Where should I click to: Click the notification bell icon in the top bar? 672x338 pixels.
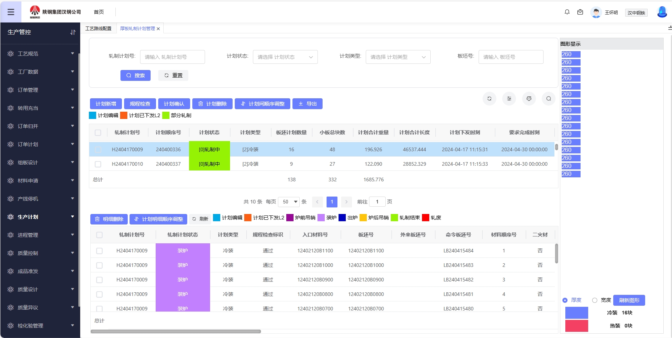(x=567, y=12)
